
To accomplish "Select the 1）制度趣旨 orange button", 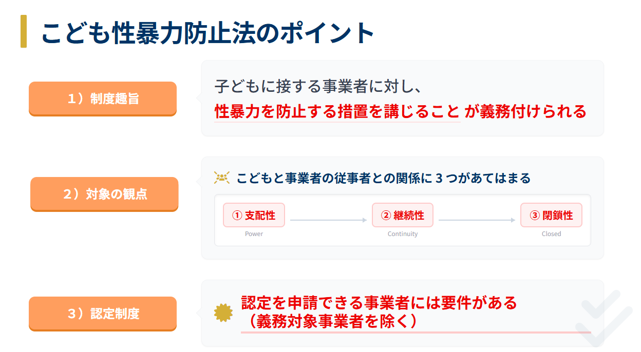I will point(103,99).
